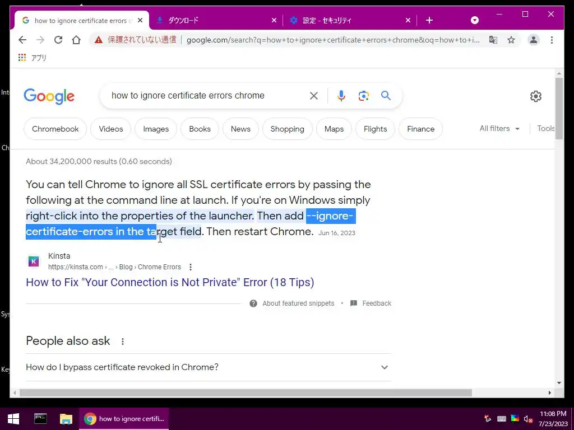This screenshot has width=574, height=430.
Task: Click the scroll down arrow
Action: pos(559,383)
